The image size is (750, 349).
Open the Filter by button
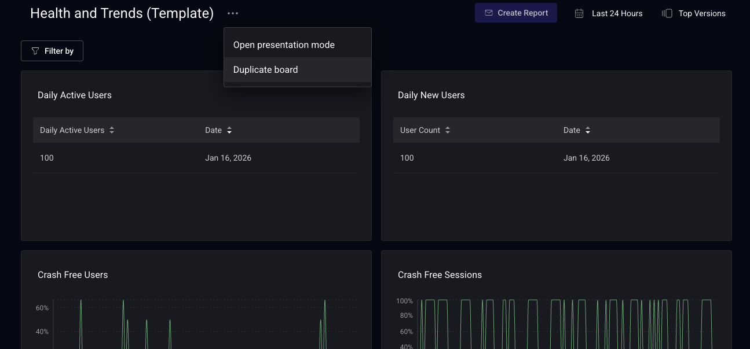click(x=52, y=51)
